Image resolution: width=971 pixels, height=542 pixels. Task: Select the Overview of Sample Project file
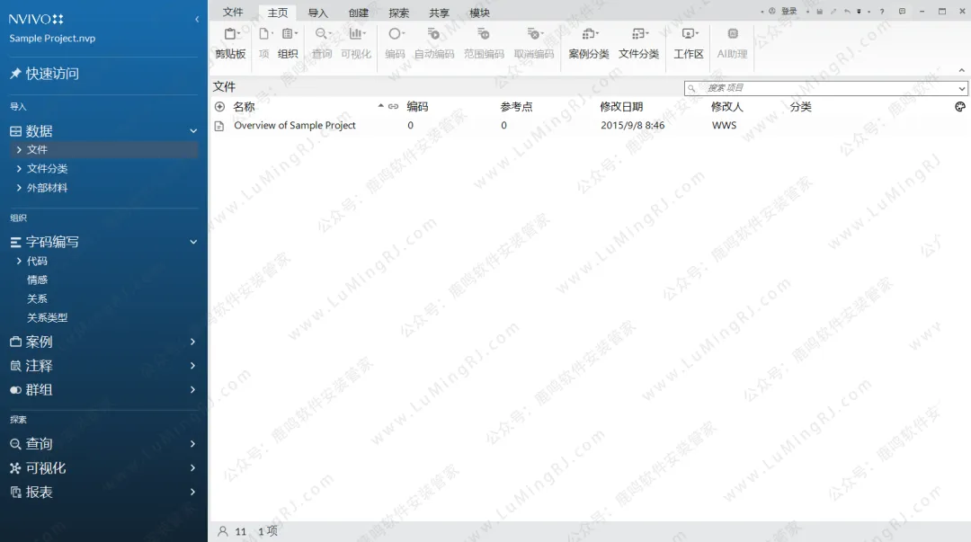tap(294, 126)
